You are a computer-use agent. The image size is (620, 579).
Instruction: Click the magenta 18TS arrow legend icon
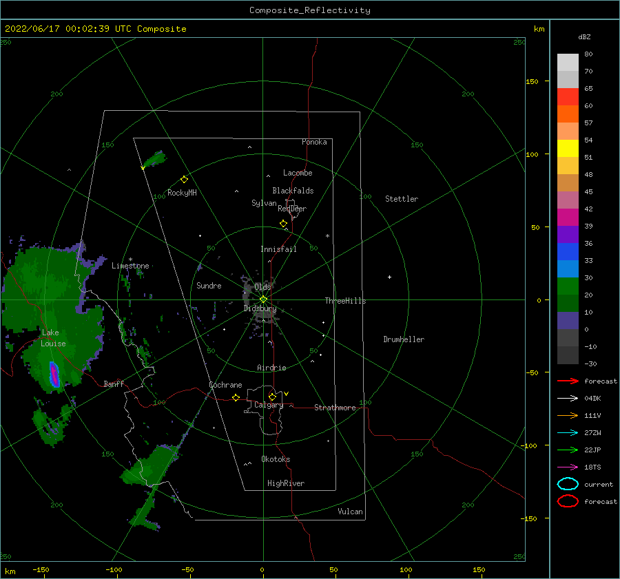568,467
